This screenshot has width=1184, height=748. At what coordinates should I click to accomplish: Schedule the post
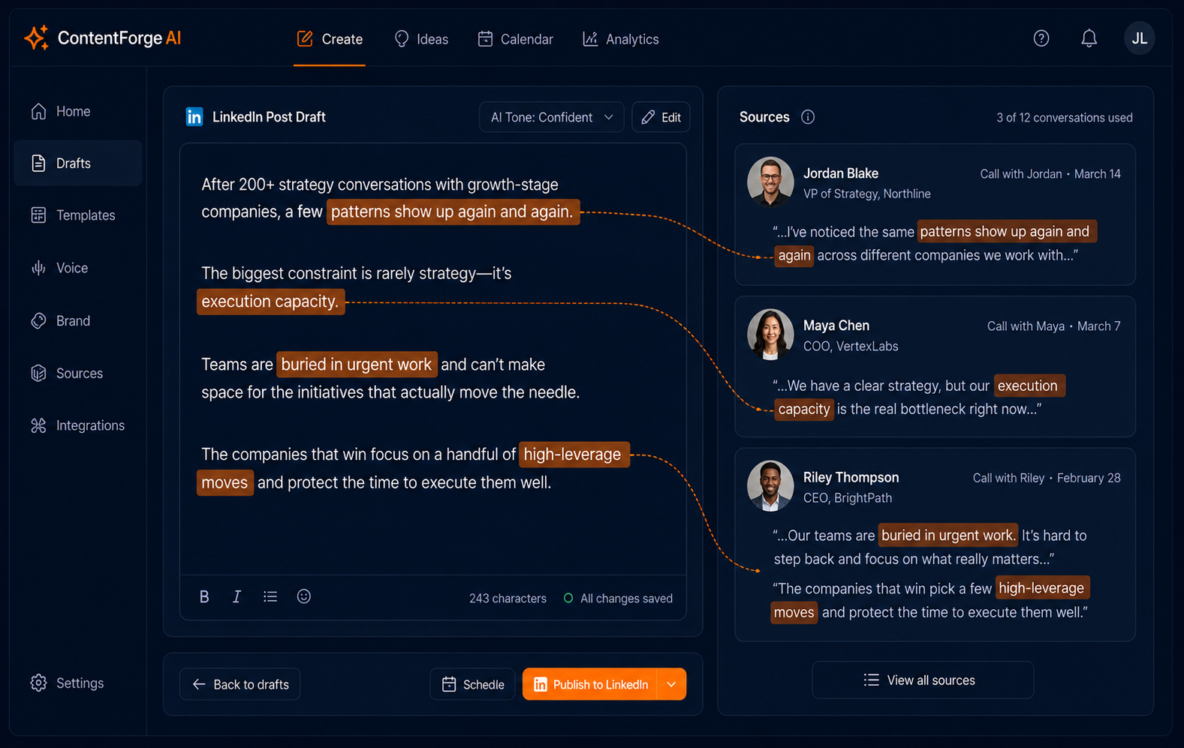click(x=472, y=684)
